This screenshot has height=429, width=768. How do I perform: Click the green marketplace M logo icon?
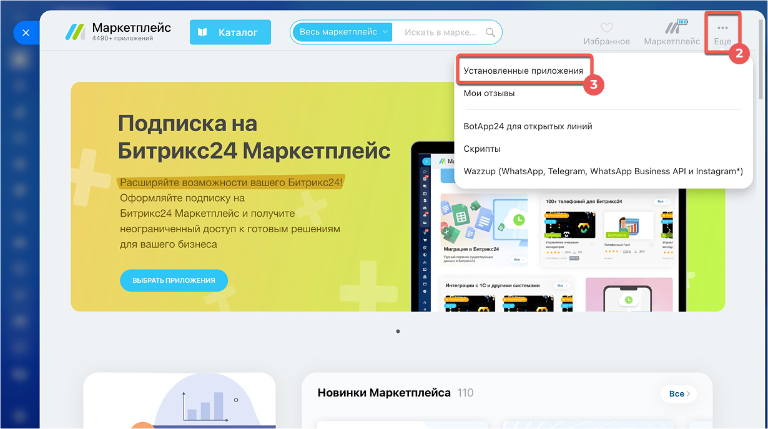pyautogui.click(x=74, y=31)
